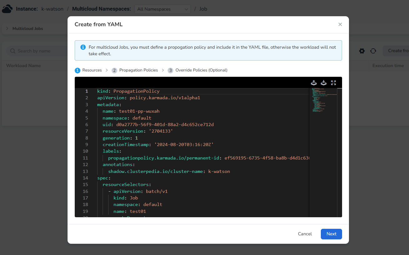
Task: Cancel the Create from YAML dialog
Action: [x=305, y=234]
